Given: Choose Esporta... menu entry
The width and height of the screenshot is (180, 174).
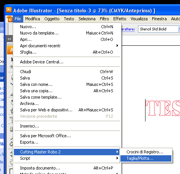Looking at the screenshot, I should pyautogui.click(x=67, y=142).
